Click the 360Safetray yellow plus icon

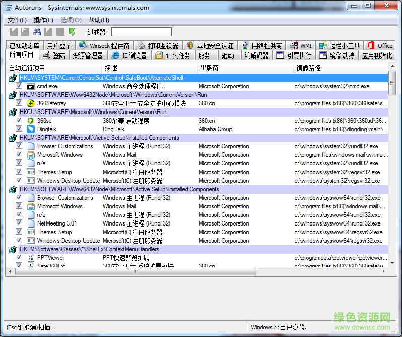[x=31, y=103]
